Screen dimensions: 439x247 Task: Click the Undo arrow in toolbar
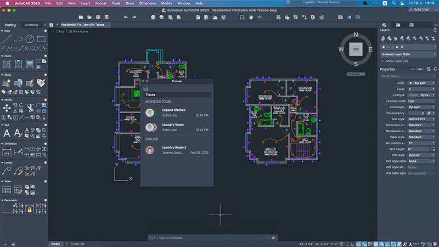pyautogui.click(x=126, y=18)
